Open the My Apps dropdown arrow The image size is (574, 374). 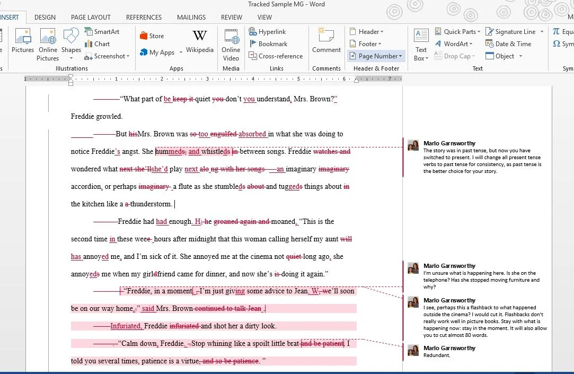[x=181, y=53]
